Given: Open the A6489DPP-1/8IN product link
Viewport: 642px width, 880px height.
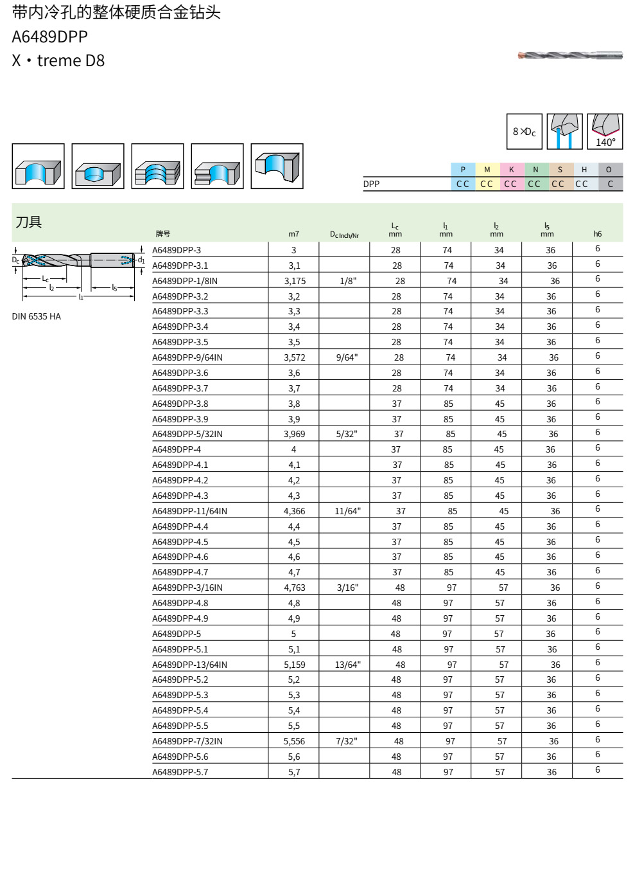Looking at the screenshot, I should (x=183, y=280).
